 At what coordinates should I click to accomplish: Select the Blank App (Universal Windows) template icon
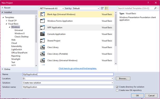coord(43,14)
